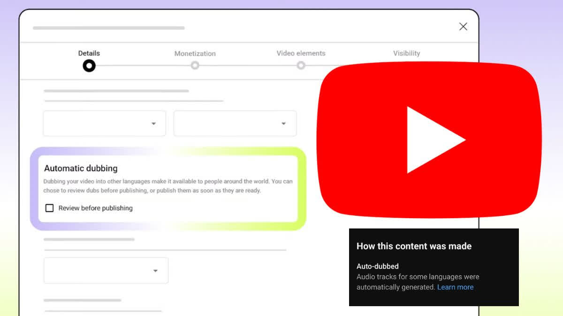Click the dropdown arrow on the lower selector

pos(155,270)
